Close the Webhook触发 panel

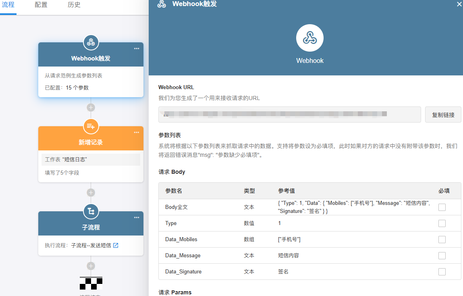point(459,4)
